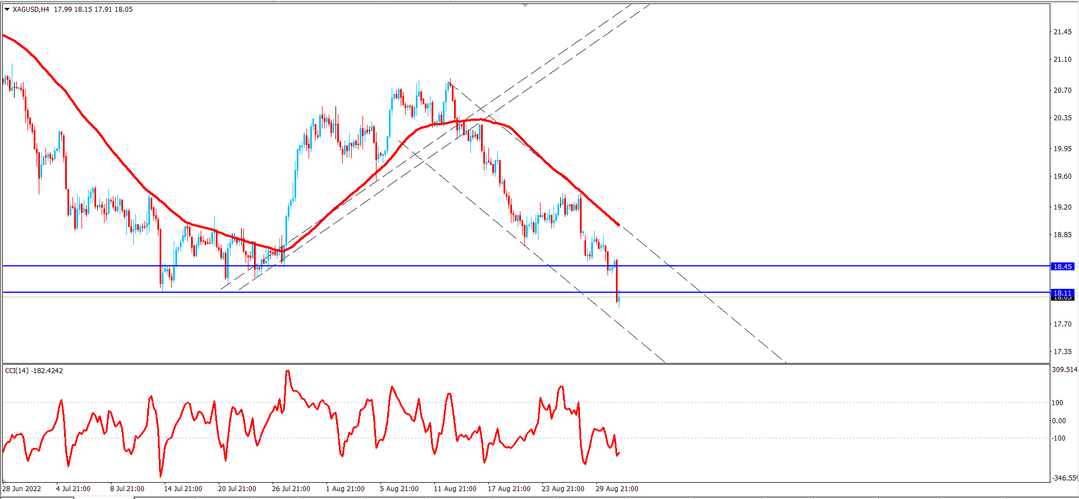This screenshot has height=499, width=1079.
Task: Click the 20.70 price scale value
Action: pos(1062,90)
